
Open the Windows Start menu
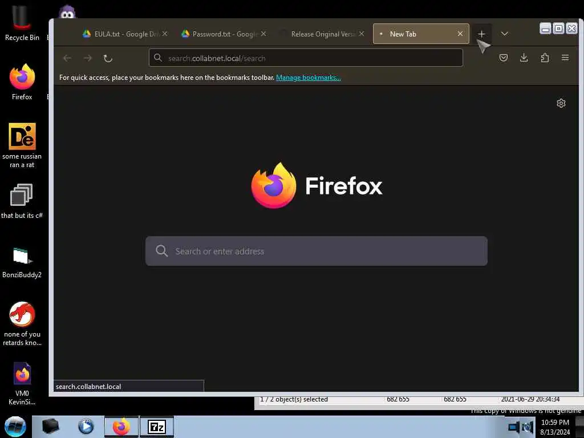[x=15, y=427]
